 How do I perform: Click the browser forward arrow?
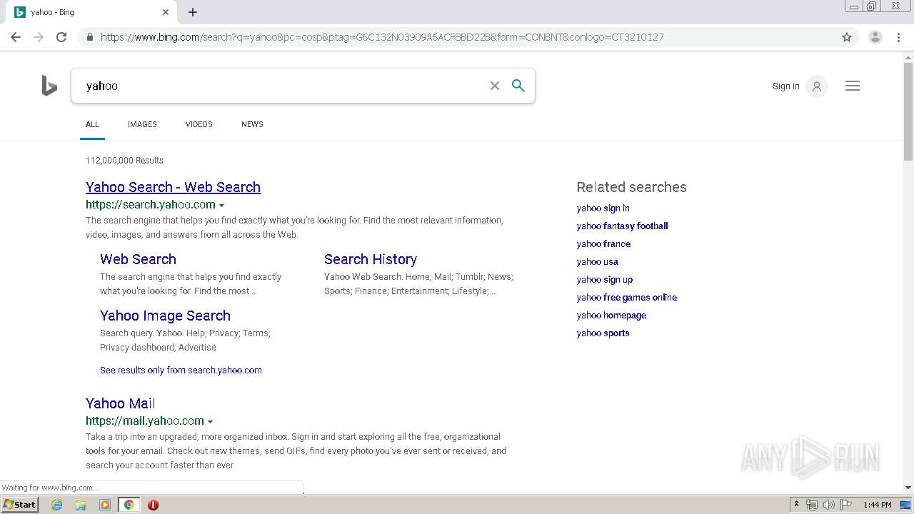(39, 37)
